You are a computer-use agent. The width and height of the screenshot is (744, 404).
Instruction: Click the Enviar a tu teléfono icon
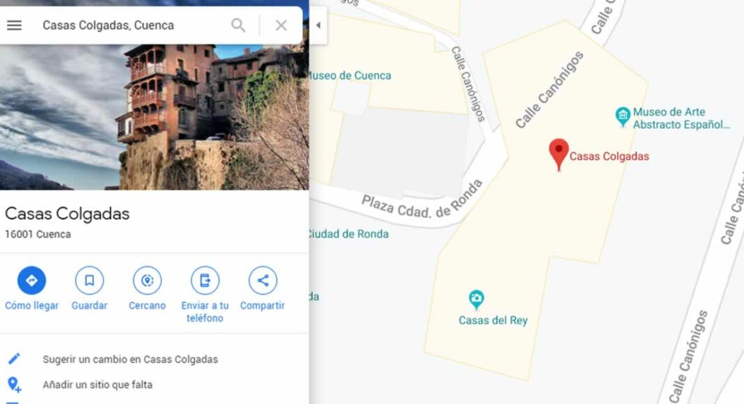tap(205, 280)
